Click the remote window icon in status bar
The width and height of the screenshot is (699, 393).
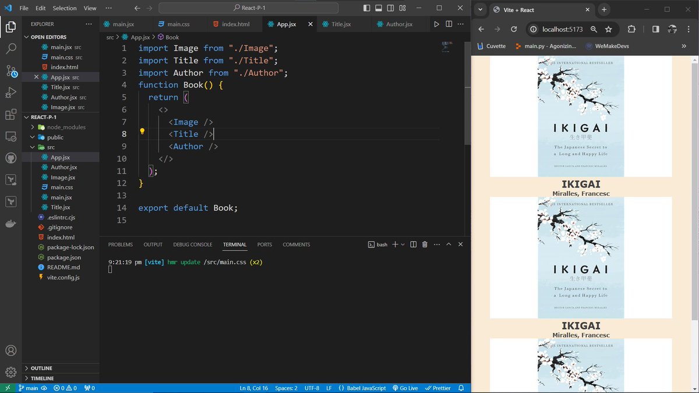(x=8, y=388)
